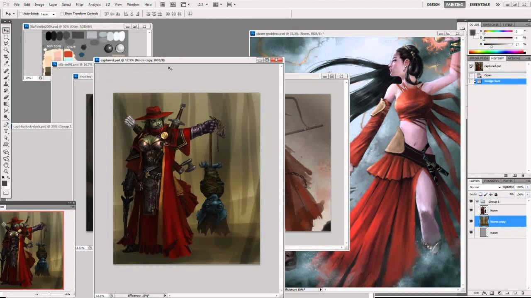Add a layer style via fx icon
Screen dimensions: 531x298
(x=484, y=293)
